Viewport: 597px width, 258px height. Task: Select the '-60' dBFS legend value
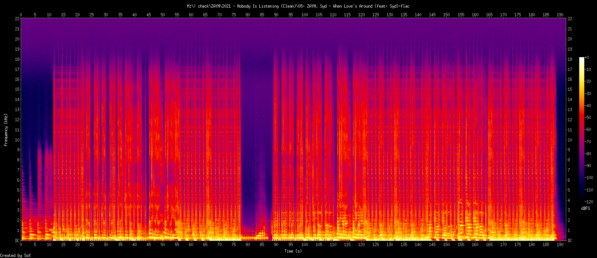(588, 130)
